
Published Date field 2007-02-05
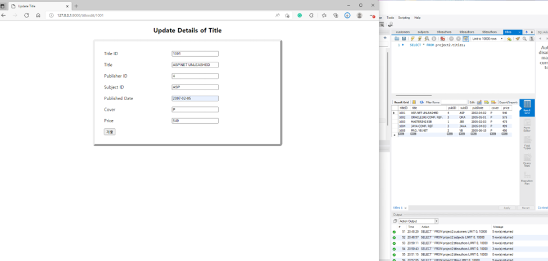tap(195, 98)
